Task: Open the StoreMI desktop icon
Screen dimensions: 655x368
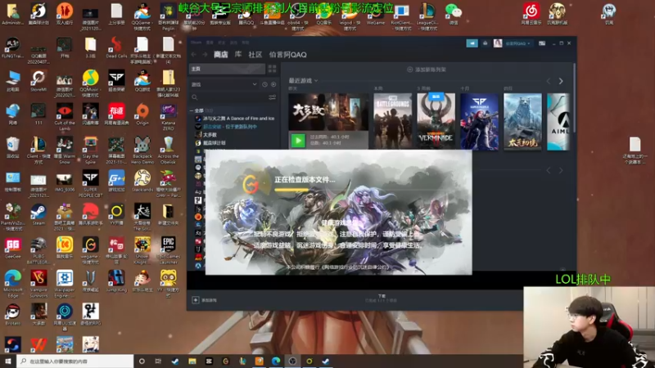Action: click(x=38, y=81)
